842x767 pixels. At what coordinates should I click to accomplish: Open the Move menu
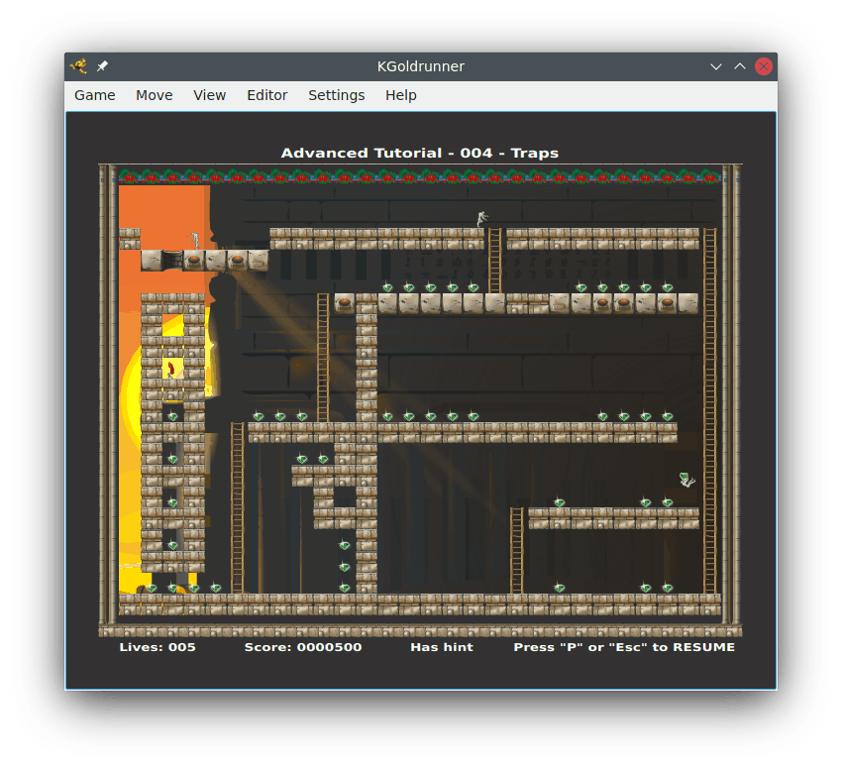[154, 95]
